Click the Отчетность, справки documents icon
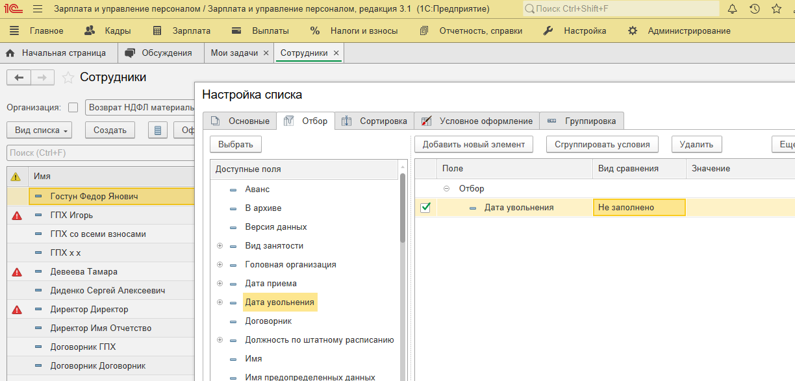This screenshot has width=795, height=381. pos(424,31)
